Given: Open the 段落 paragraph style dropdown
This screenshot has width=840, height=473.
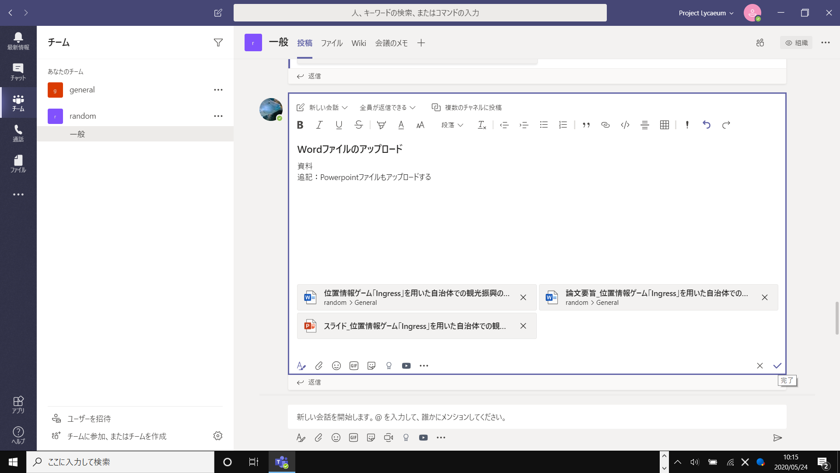Looking at the screenshot, I should [452, 125].
